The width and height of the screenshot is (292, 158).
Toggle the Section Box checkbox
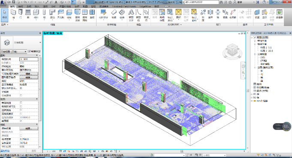[21, 121]
